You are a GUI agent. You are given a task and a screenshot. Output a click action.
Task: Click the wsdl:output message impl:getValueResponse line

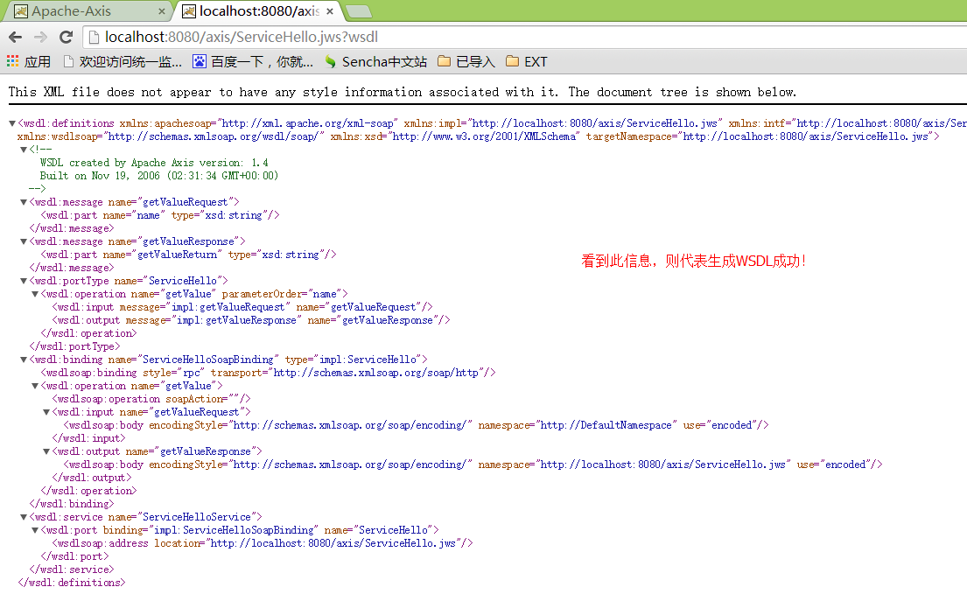point(251,320)
